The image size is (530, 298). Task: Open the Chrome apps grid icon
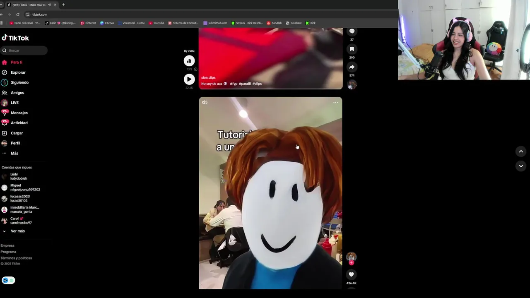2,23
